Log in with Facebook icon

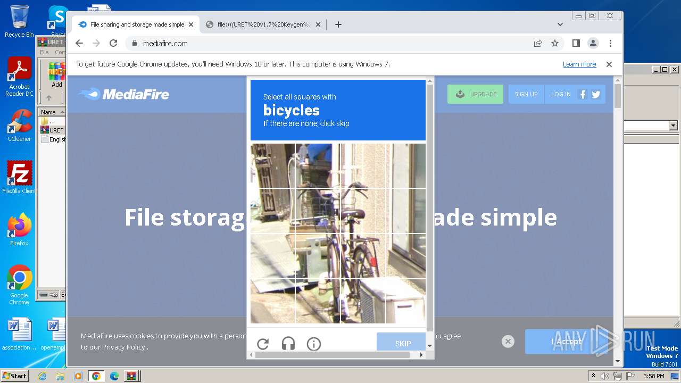click(583, 94)
